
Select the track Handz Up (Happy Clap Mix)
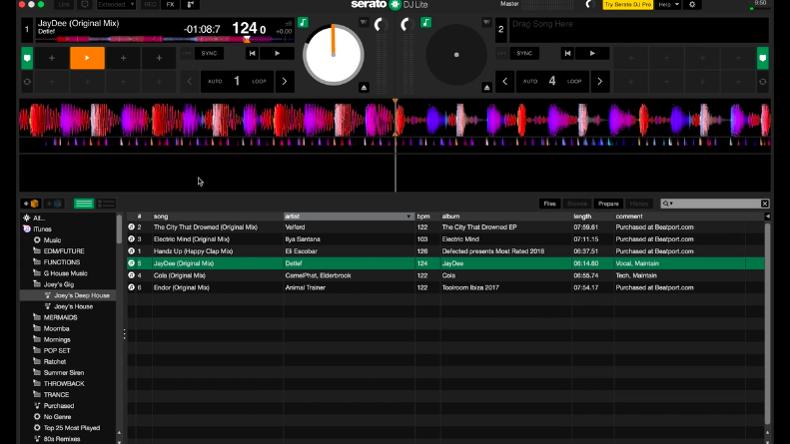[x=193, y=251]
